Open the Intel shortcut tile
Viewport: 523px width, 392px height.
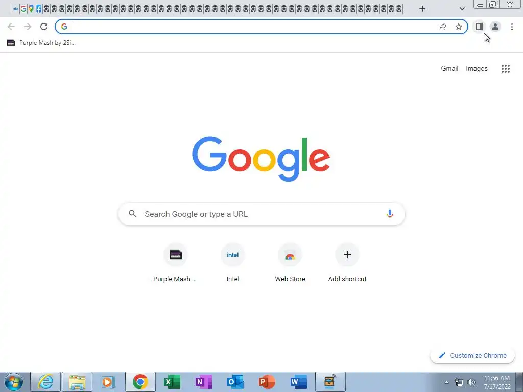pos(233,263)
